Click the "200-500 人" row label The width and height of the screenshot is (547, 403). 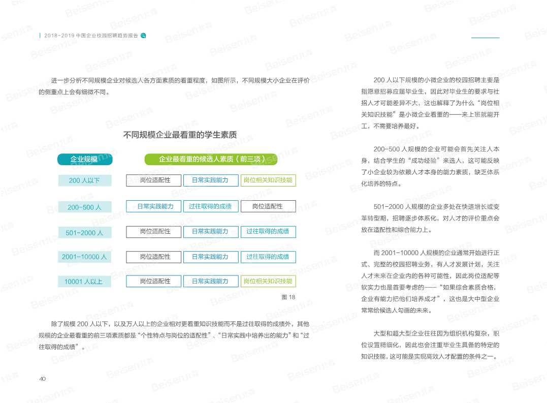tap(84, 206)
